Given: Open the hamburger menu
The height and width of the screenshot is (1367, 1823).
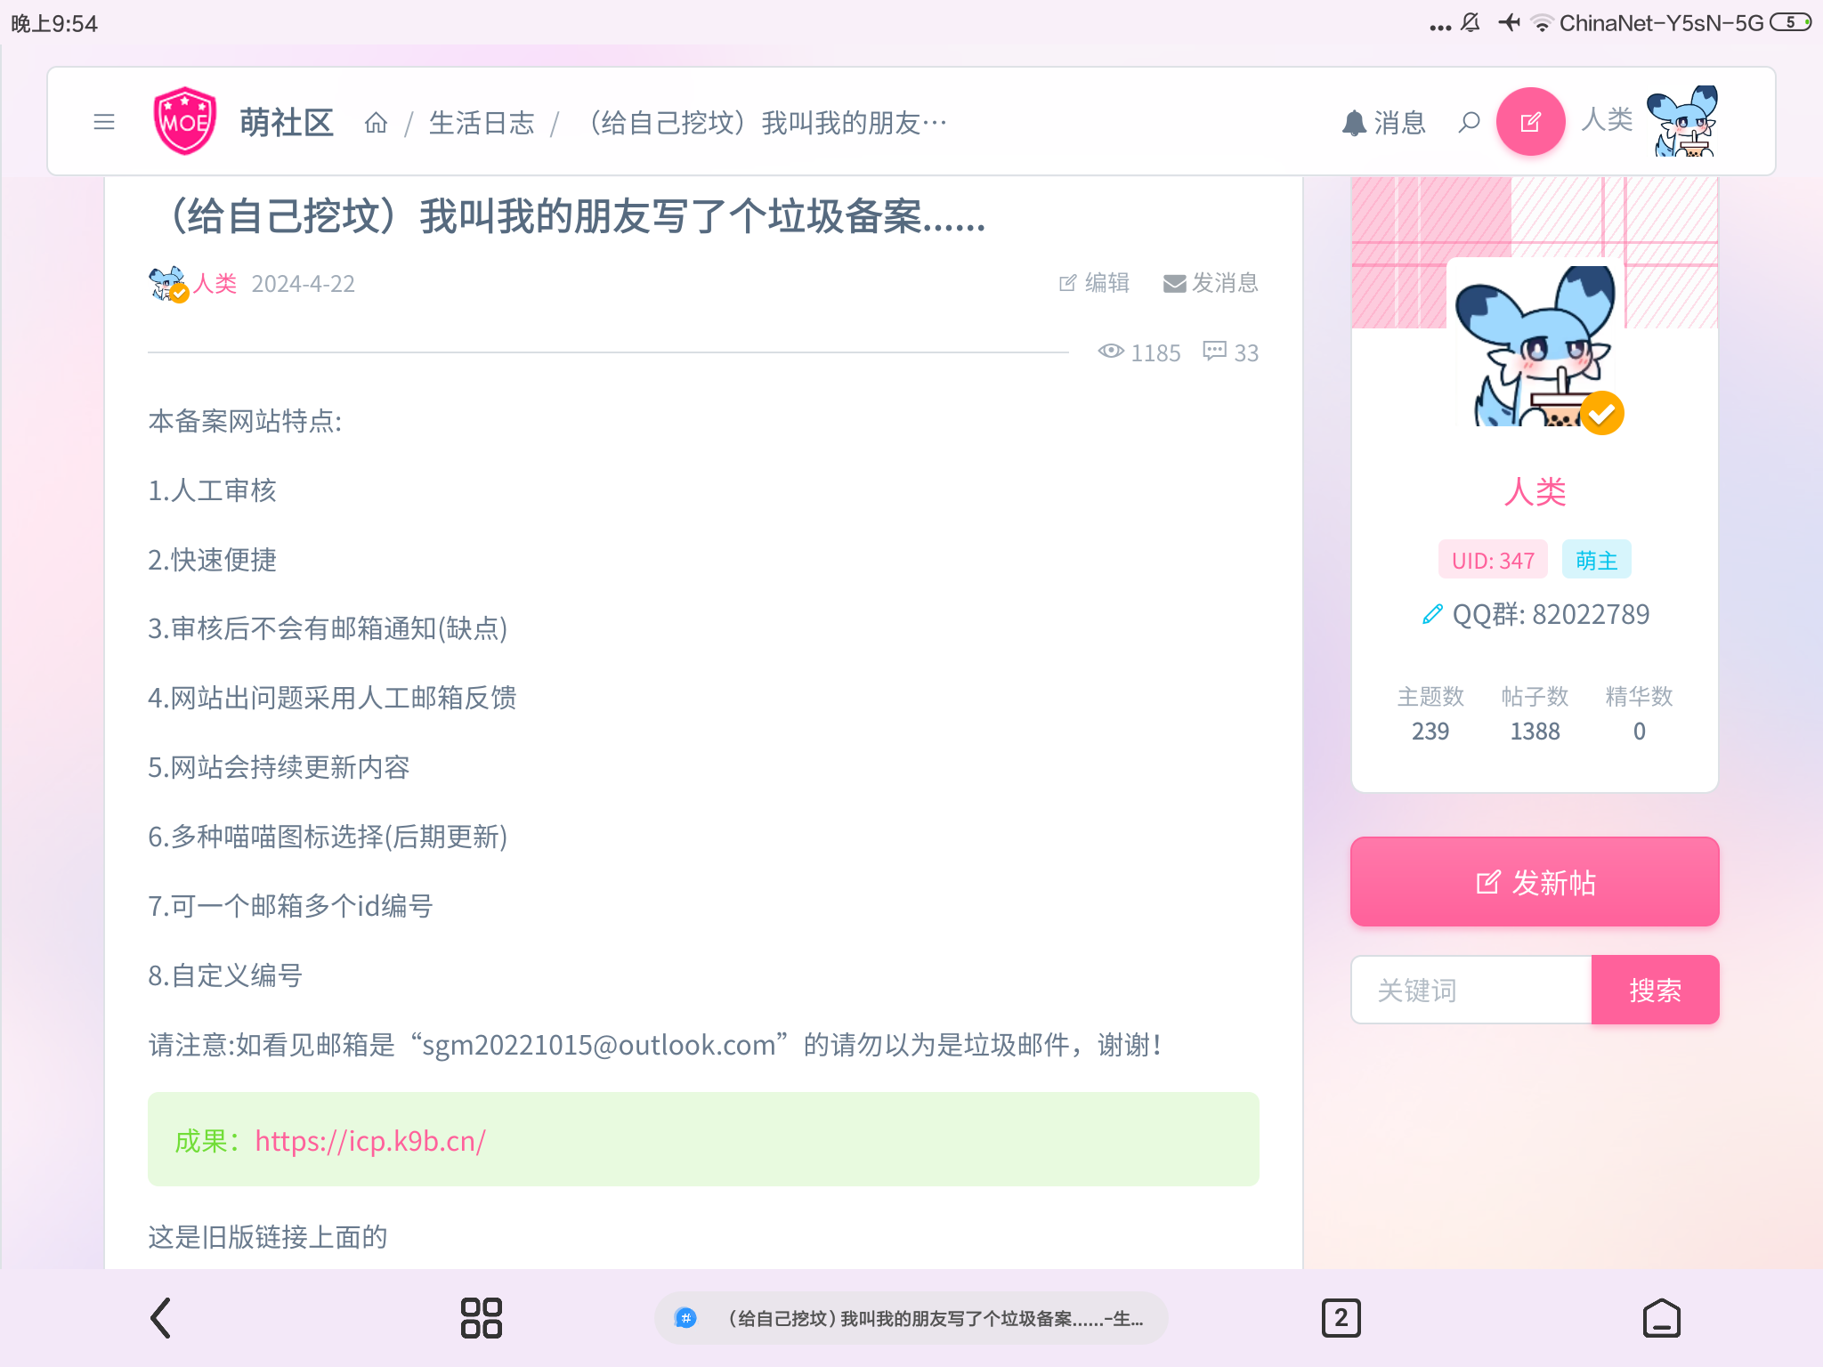Looking at the screenshot, I should (x=104, y=122).
